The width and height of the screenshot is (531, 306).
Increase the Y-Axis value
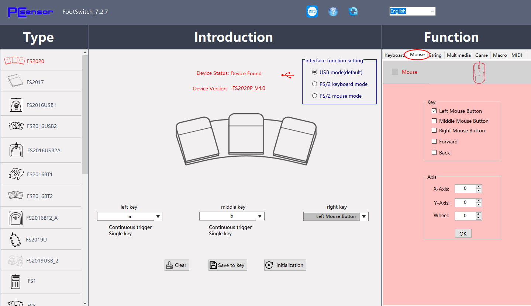click(x=479, y=201)
